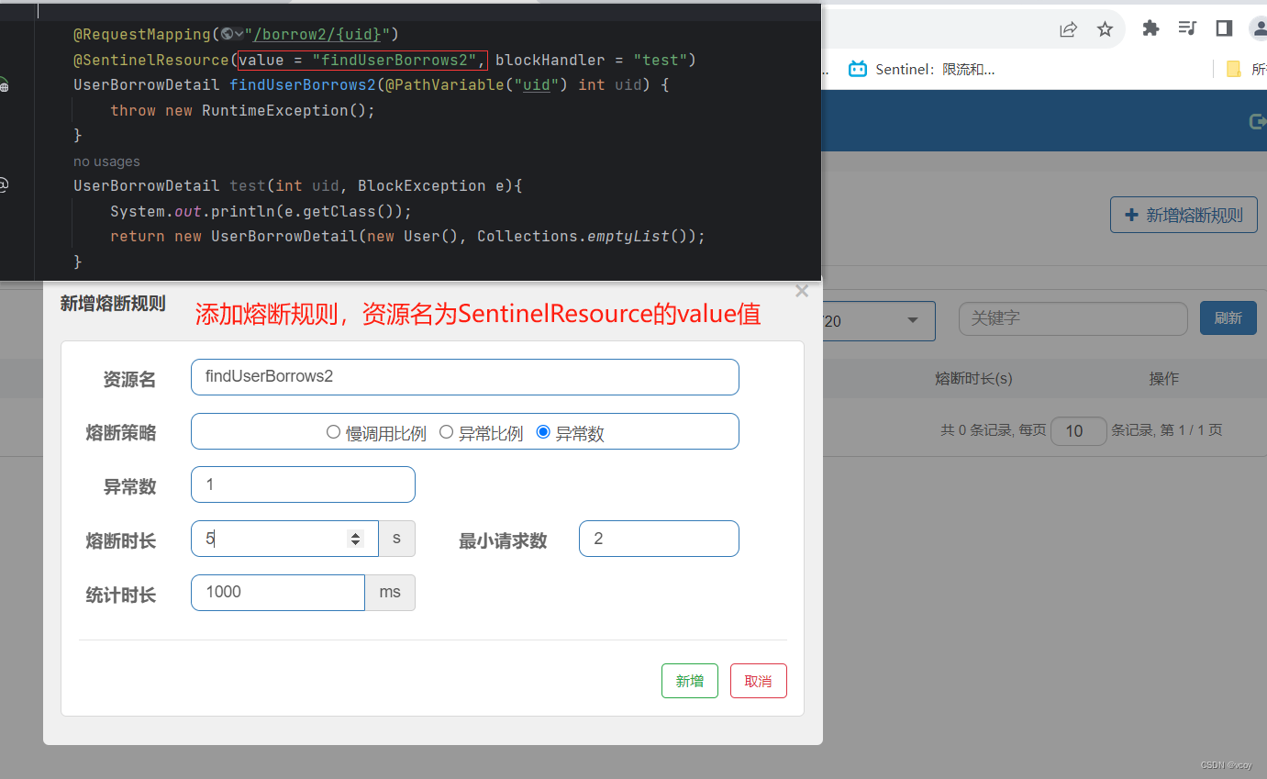Open the yellow bookmarks folder
The width and height of the screenshot is (1267, 779).
[1234, 69]
